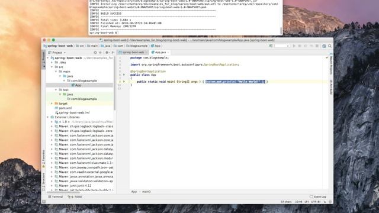Select the App class in project tree
Image resolution: width=379 pixels, height=213 pixels.
76,85
